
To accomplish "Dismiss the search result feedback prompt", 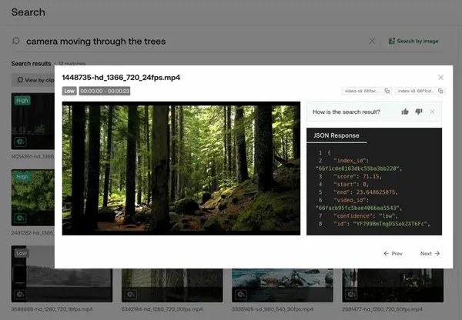I will pyautogui.click(x=432, y=112).
